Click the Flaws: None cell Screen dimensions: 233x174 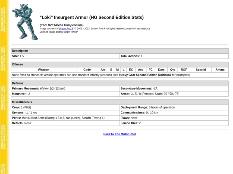coord(174,118)
